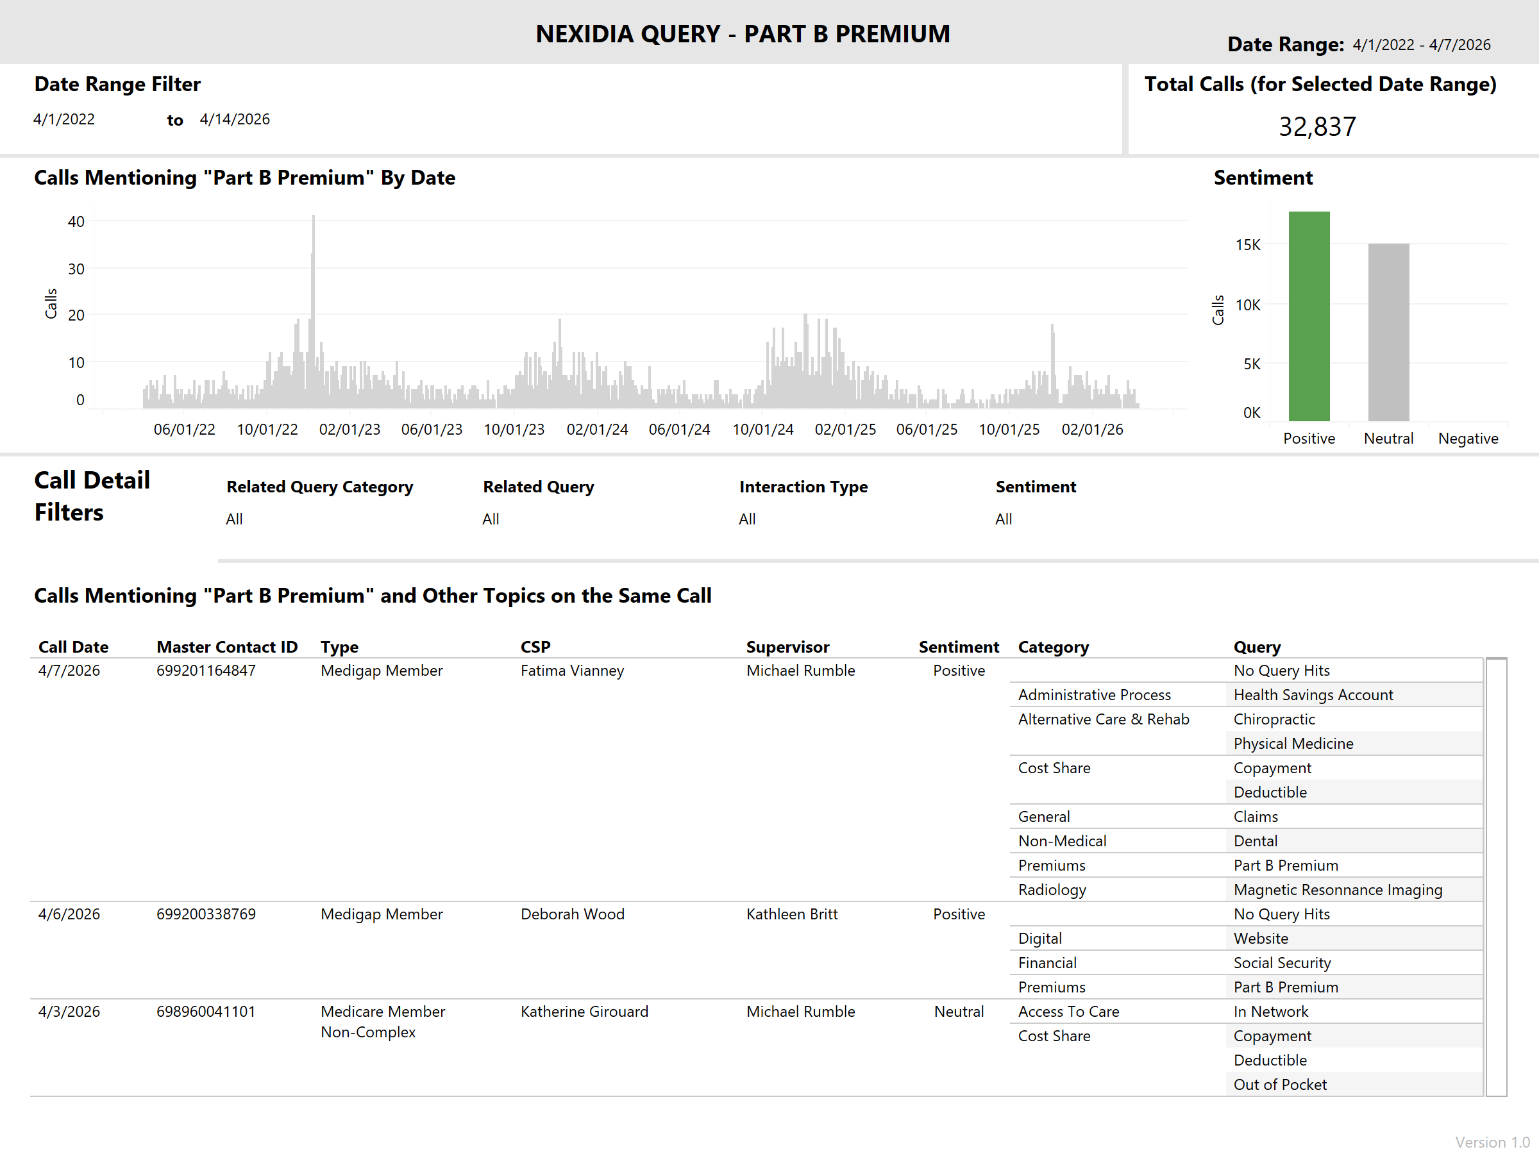Select Master Contact ID 699200338769

pyautogui.click(x=206, y=914)
